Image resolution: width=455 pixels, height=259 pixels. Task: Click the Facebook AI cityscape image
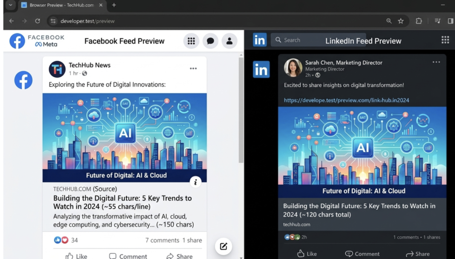125,137
